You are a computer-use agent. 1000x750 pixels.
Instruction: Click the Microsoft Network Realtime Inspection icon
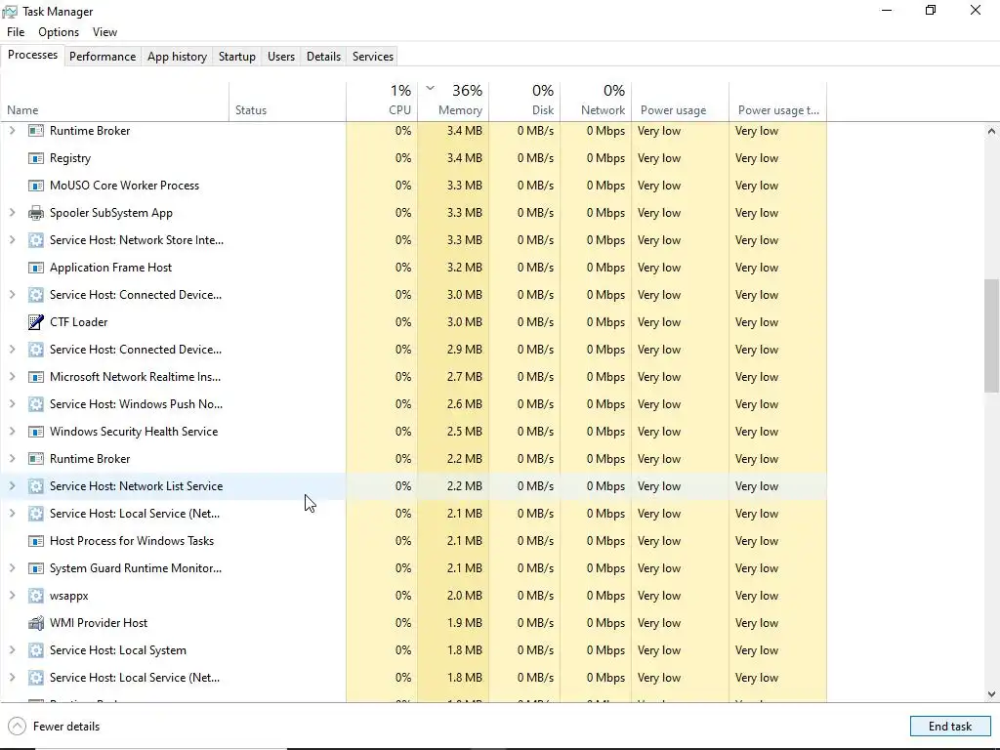[36, 377]
